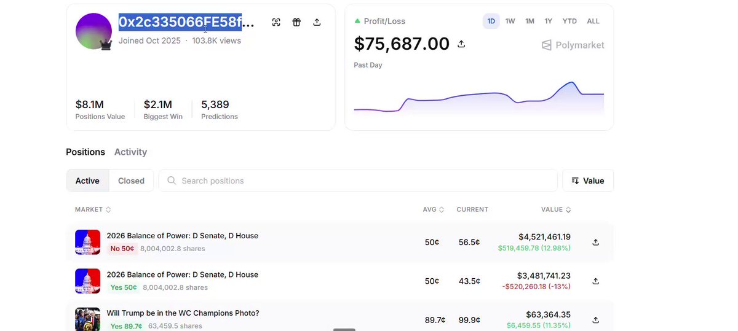
Task: Open the purple gradient profile avatar
Action: tap(93, 31)
